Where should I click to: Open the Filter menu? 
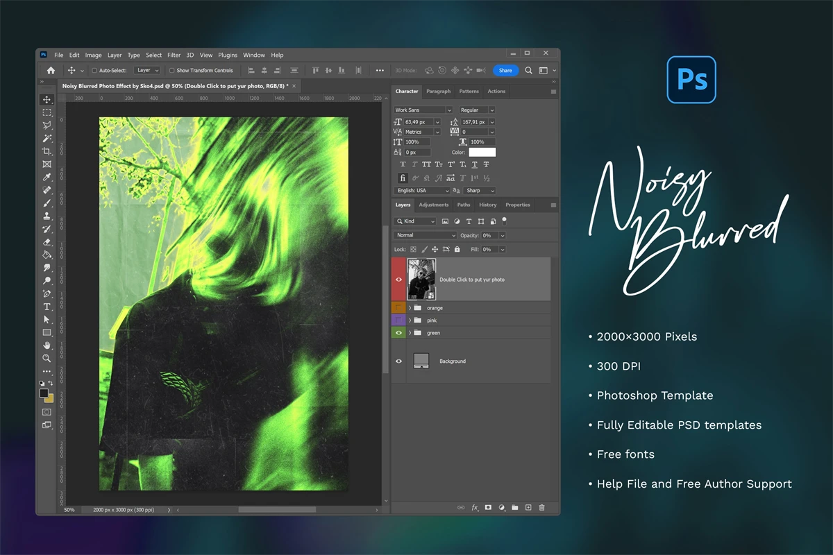click(x=174, y=55)
